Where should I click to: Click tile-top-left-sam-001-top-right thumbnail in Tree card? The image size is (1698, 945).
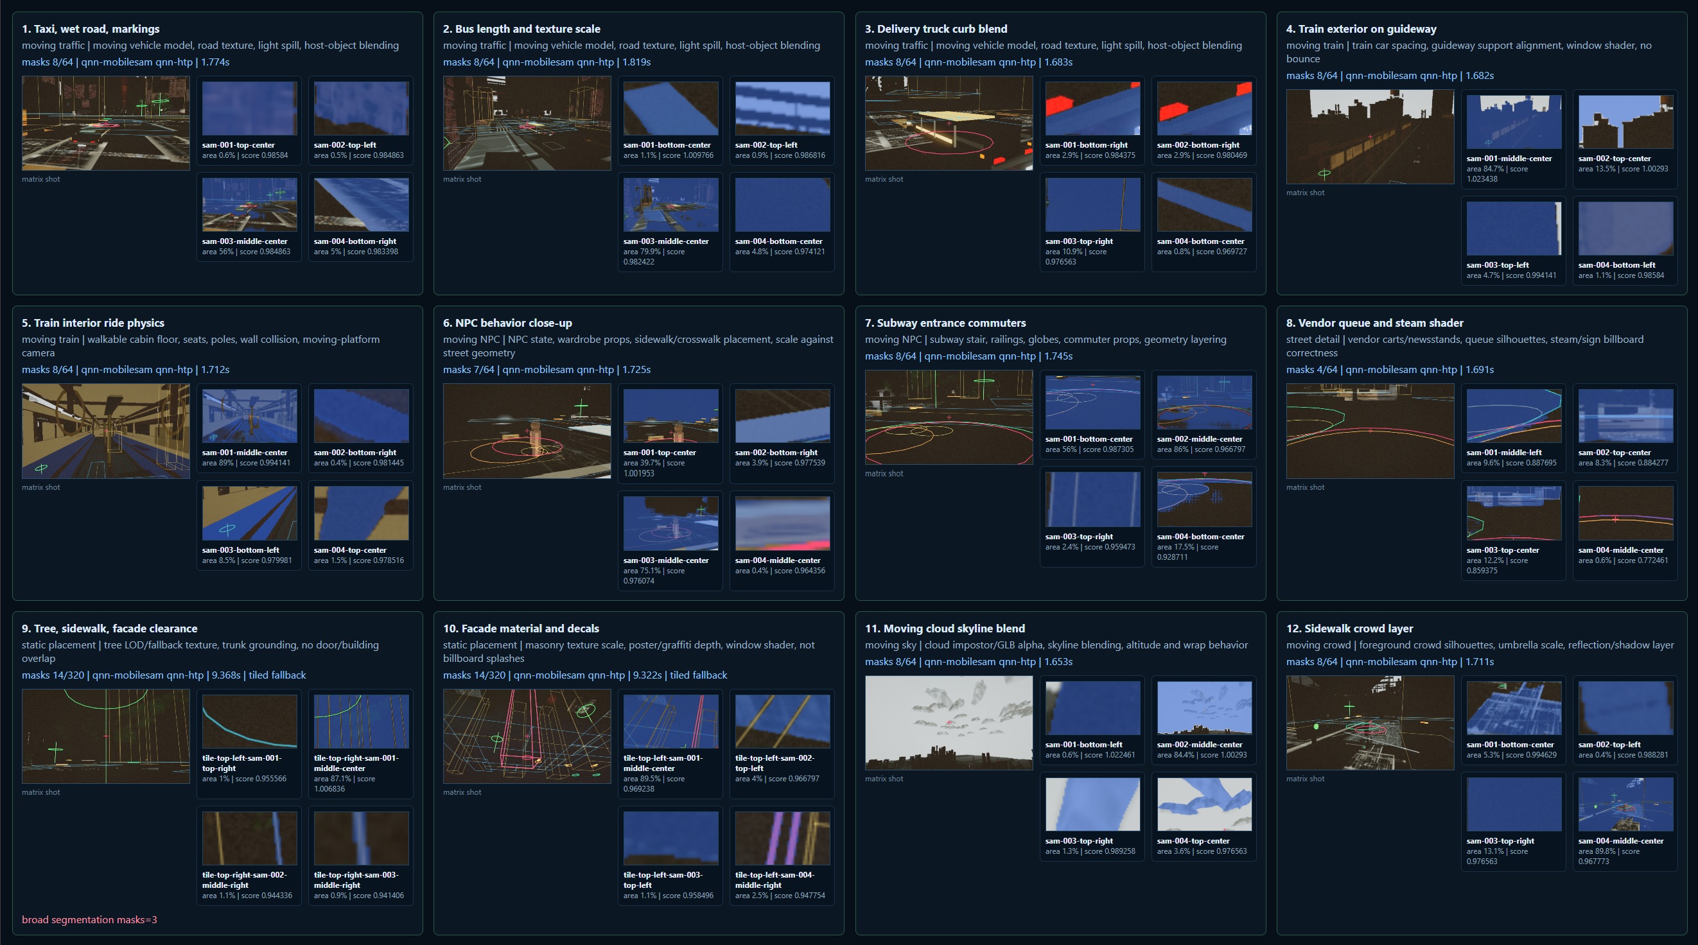click(249, 722)
